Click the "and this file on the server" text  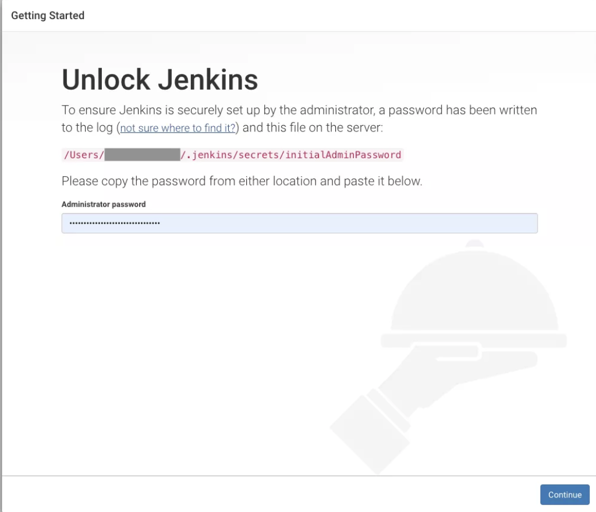313,128
